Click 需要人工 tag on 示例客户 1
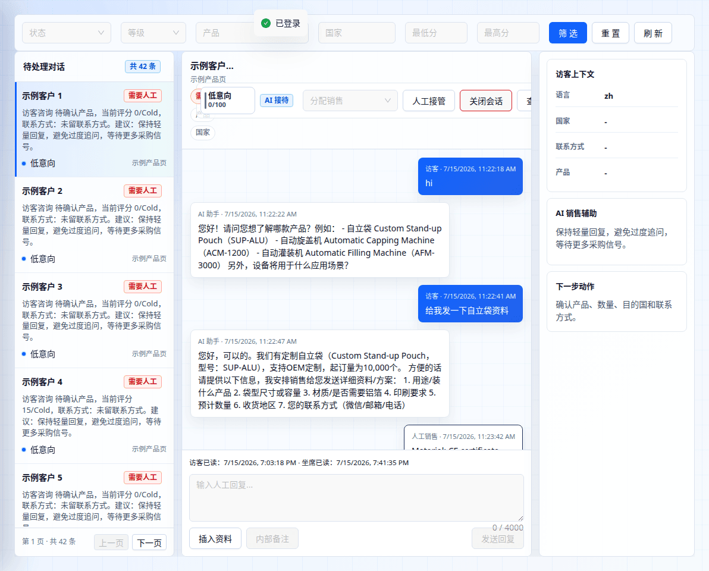Viewport: 709px width, 571px height. [142, 95]
